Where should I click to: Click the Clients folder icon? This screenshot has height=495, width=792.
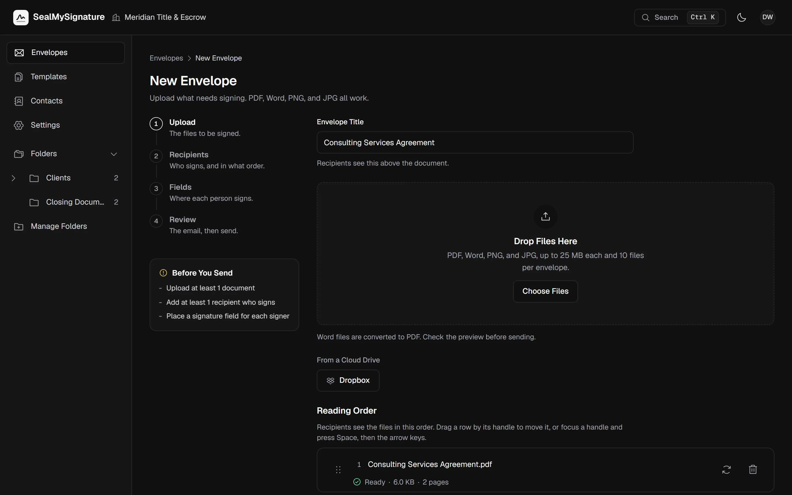[x=34, y=178]
